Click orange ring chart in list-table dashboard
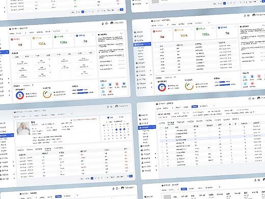265x199 pixels. coord(189,86)
